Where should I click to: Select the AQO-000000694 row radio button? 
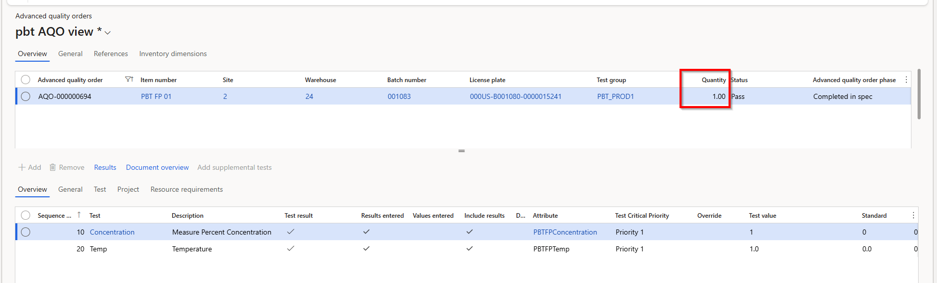26,96
